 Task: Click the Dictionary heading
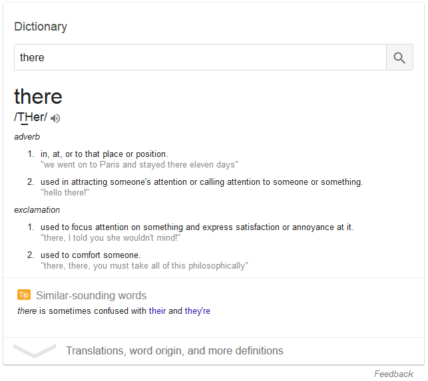click(x=41, y=27)
